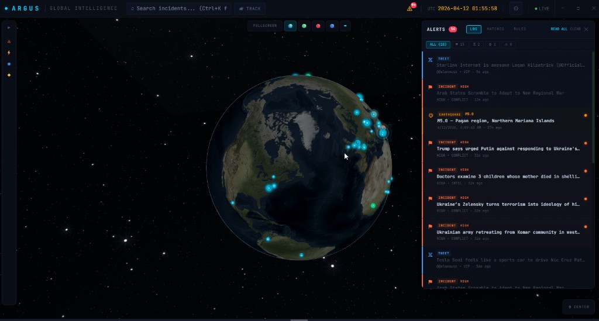
Task: Select the yellow diamond sidebar icon
Action: (x=9, y=75)
